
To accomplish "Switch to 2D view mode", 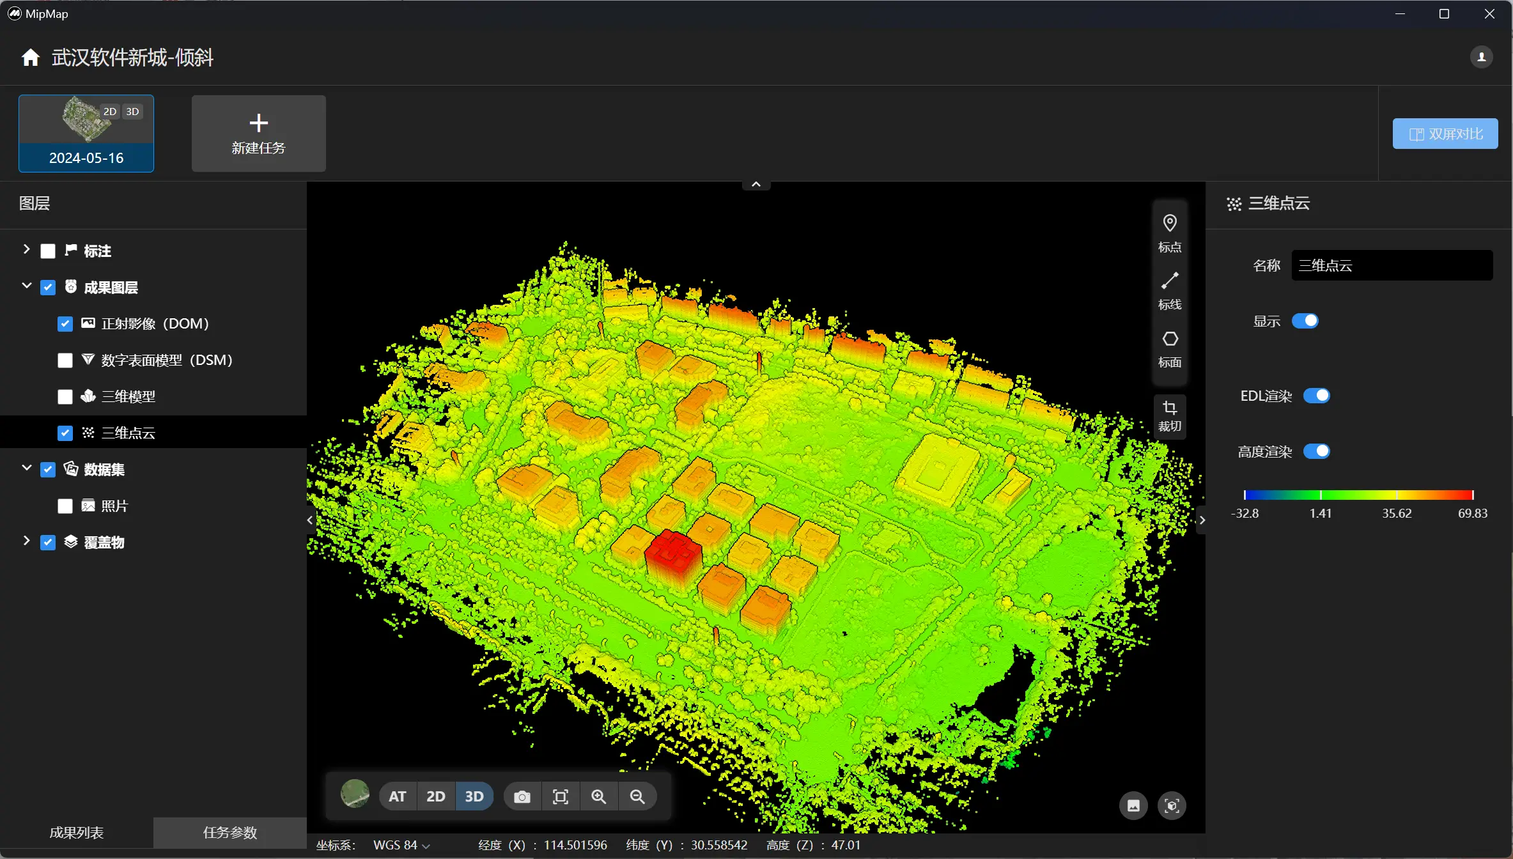I will tap(435, 797).
